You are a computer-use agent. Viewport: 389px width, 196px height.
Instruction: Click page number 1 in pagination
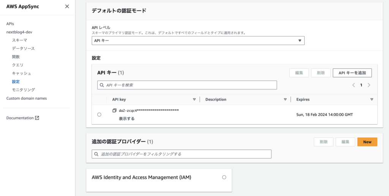[x=361, y=85]
